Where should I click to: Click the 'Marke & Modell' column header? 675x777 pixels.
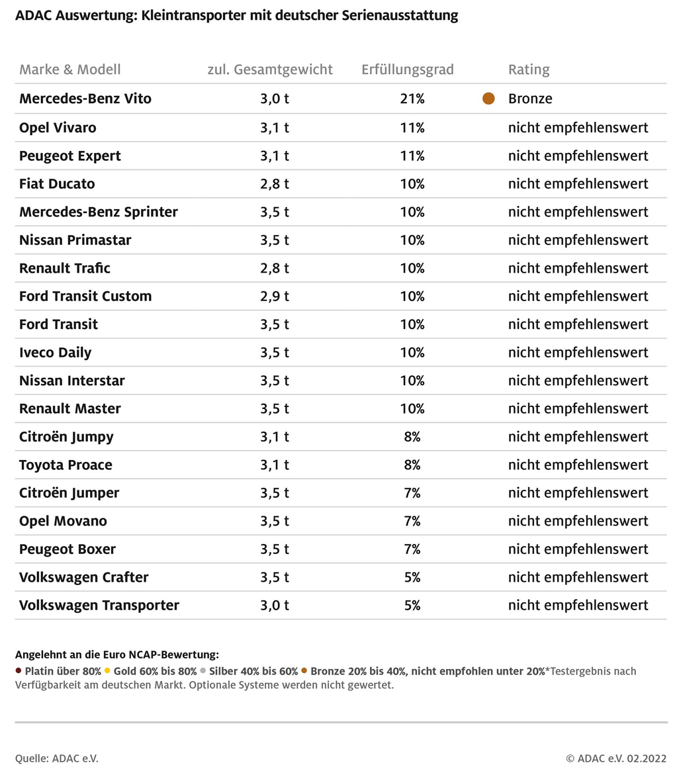[x=70, y=70]
